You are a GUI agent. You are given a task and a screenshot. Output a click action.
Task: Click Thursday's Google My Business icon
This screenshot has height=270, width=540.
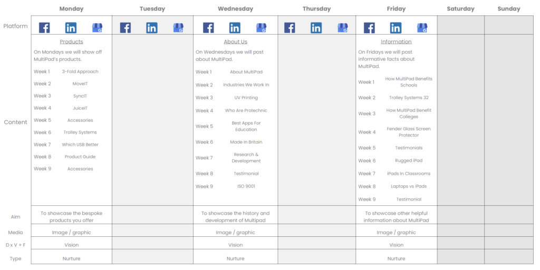[343, 28]
